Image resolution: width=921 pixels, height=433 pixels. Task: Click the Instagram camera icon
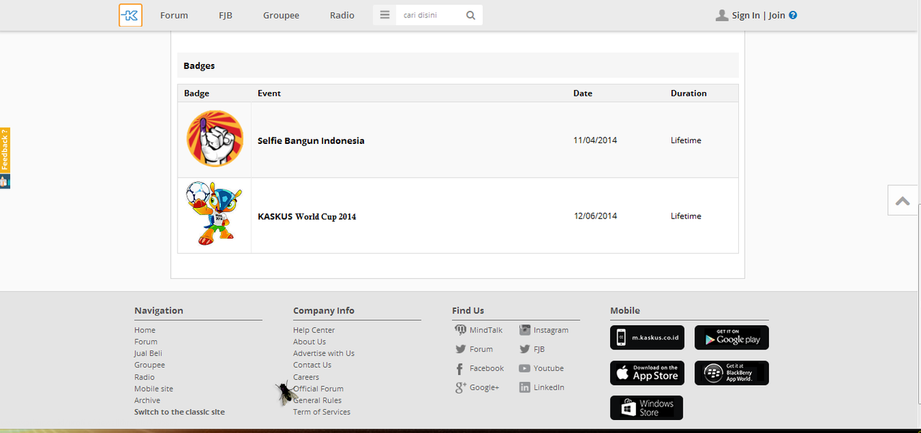[525, 330]
